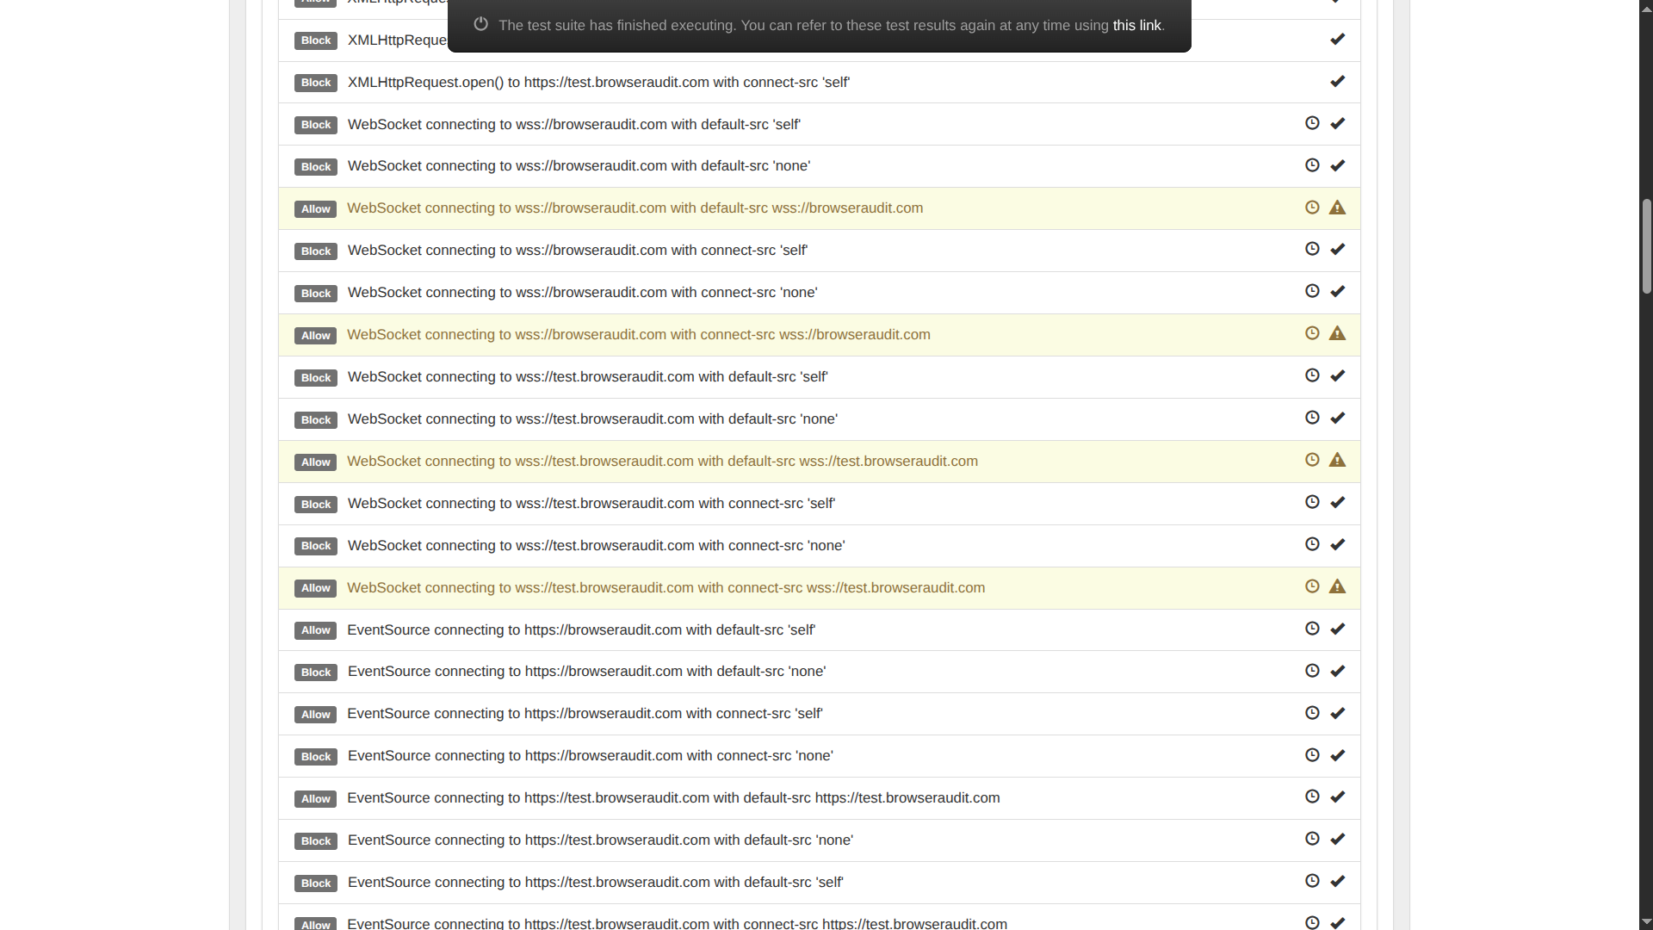Click warning icon for connect-src wss://test.browseraudit.com row

1337,586
